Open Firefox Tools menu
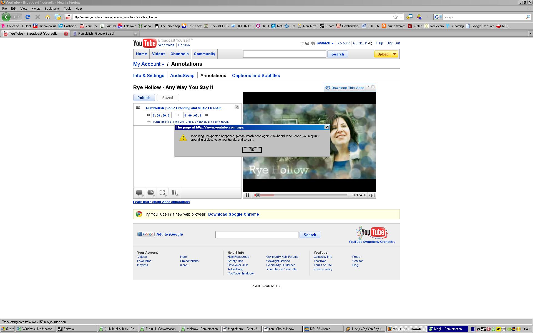This screenshot has width=533, height=333. coord(67,9)
